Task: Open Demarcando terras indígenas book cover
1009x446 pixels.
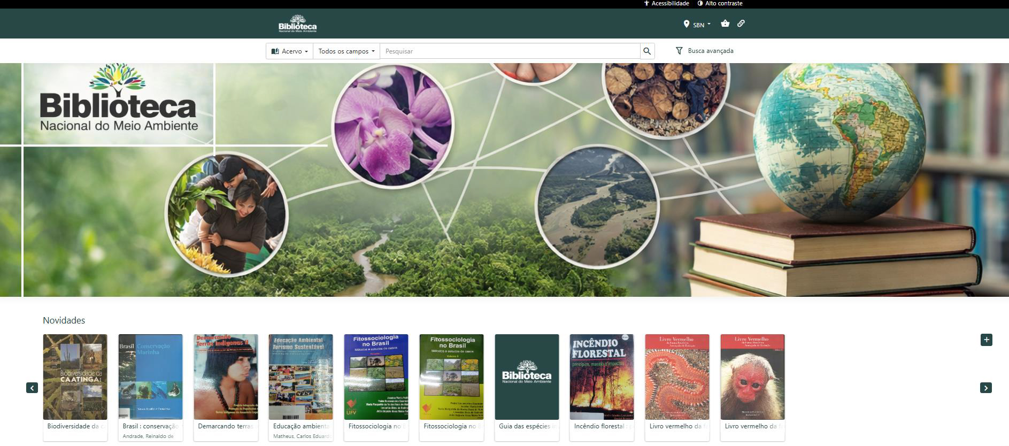Action: click(226, 377)
